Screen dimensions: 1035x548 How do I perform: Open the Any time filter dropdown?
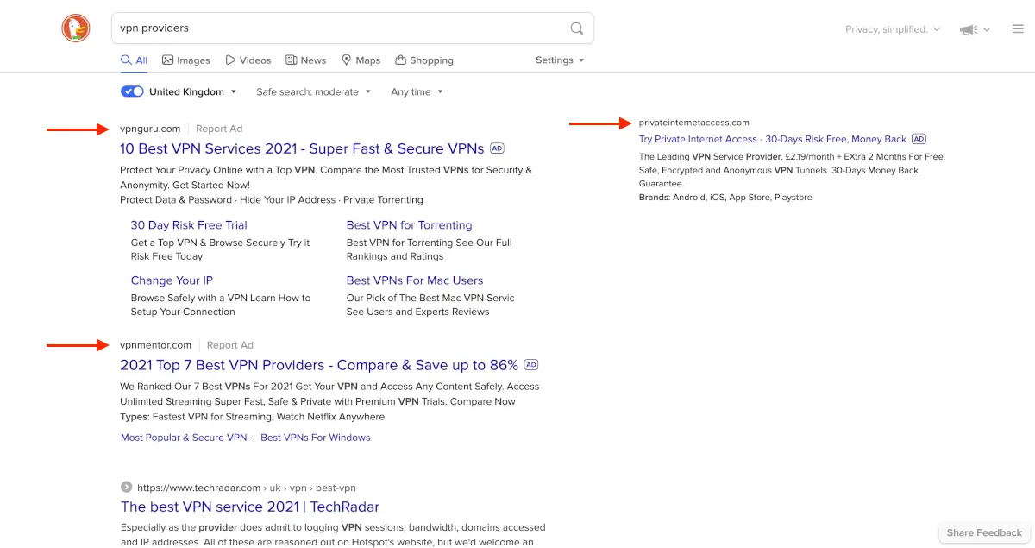pos(417,91)
